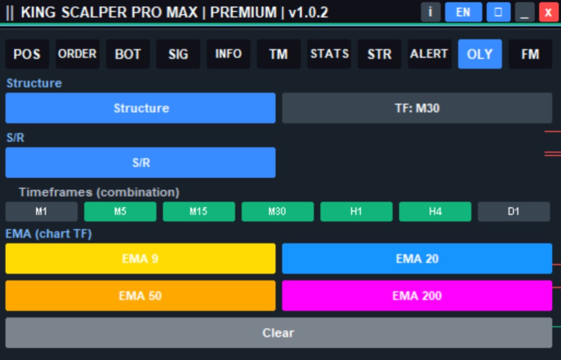Click the Clear button
561x360 pixels.
tap(279, 333)
